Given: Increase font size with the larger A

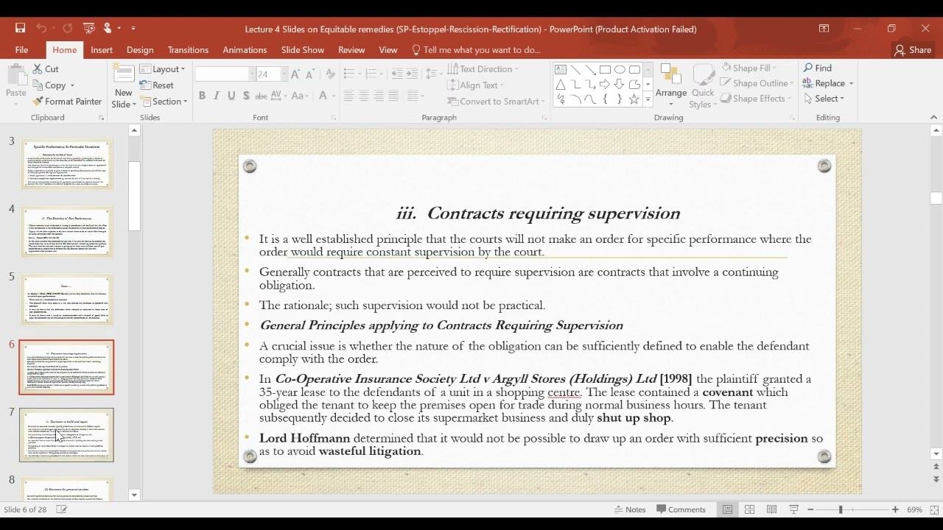Looking at the screenshot, I should click(x=295, y=74).
